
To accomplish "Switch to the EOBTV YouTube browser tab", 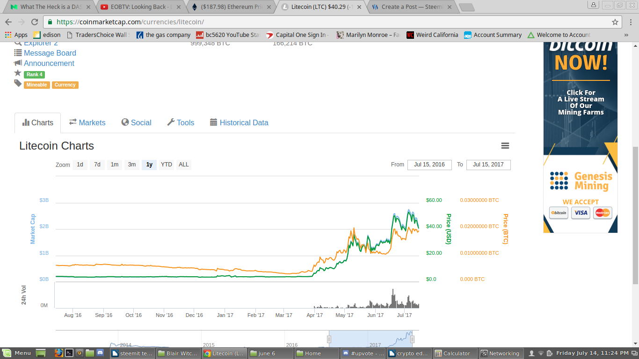I will point(141,7).
